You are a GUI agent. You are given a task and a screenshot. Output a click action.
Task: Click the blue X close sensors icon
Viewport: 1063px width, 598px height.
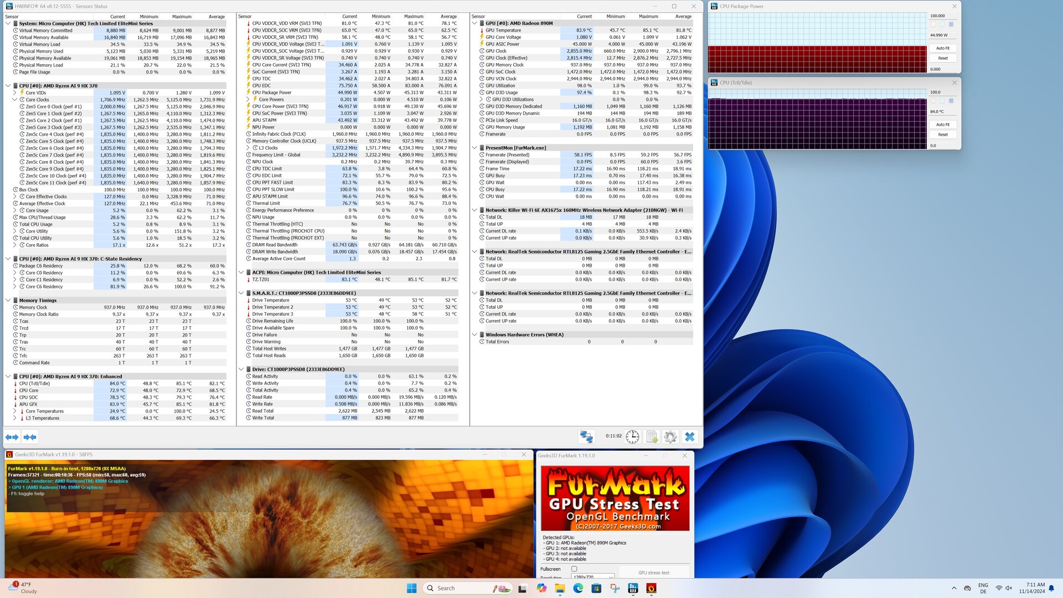pyautogui.click(x=689, y=437)
